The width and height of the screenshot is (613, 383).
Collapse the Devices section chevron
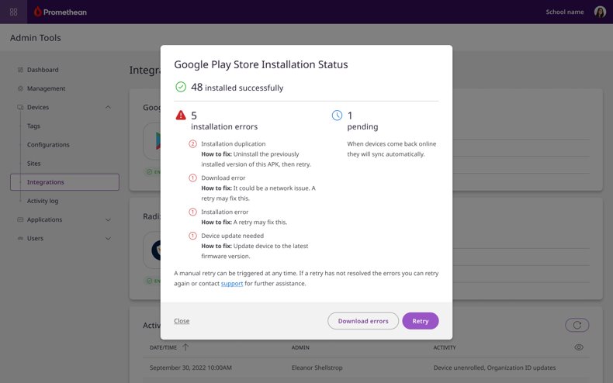[109, 108]
